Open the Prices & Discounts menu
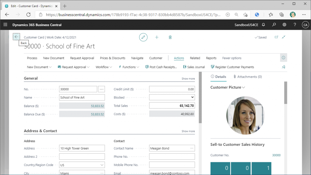This screenshot has height=175, width=311. click(x=113, y=58)
